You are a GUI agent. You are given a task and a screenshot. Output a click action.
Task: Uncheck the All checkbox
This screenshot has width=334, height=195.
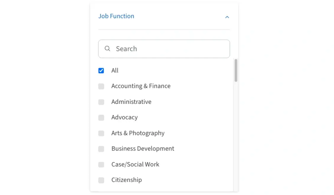coord(101,70)
